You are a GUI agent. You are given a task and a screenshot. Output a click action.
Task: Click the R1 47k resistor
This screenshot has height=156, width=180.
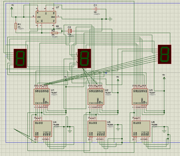click(16, 26)
